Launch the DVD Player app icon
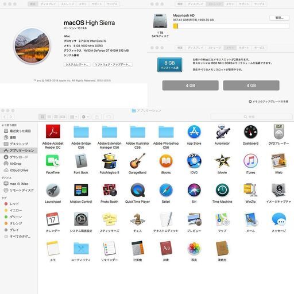 [278, 131]
